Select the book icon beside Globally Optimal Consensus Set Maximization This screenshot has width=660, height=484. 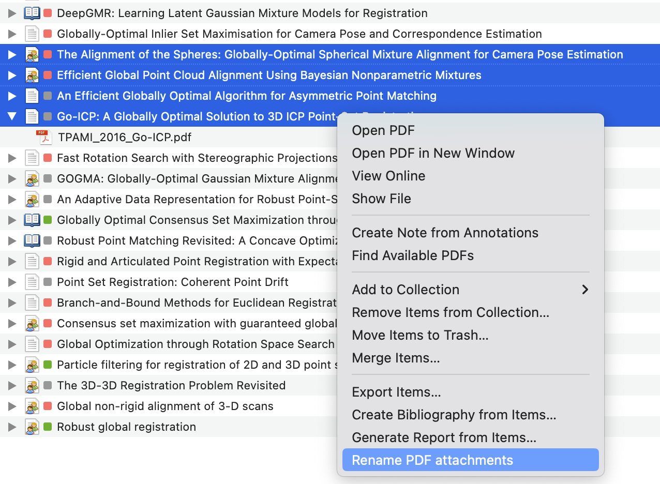click(x=31, y=220)
